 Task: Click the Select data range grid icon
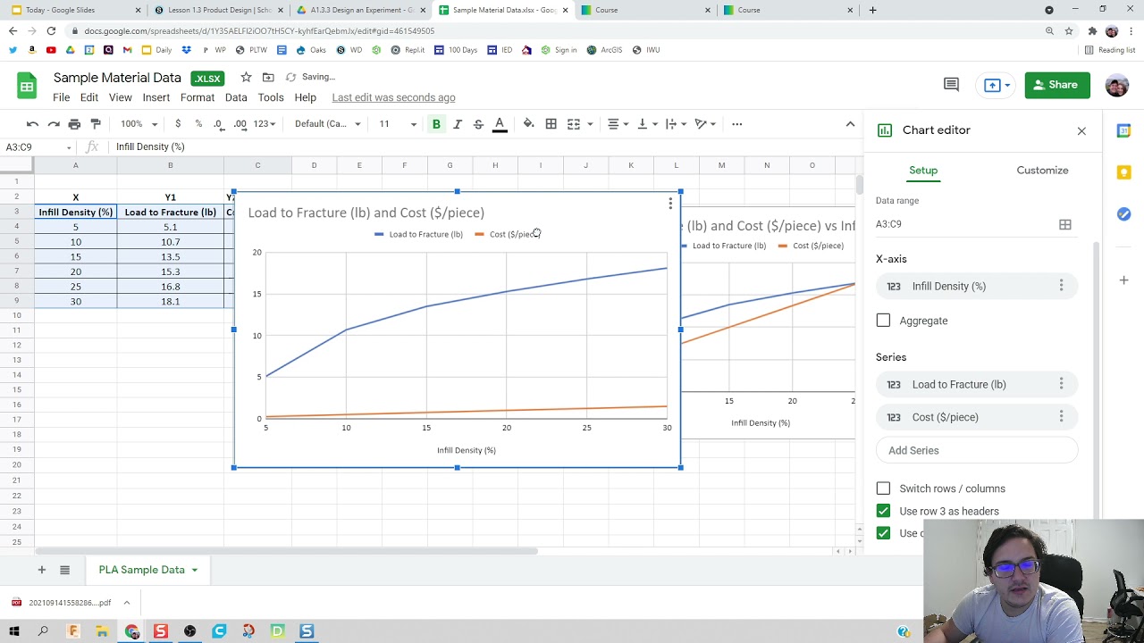click(1065, 225)
